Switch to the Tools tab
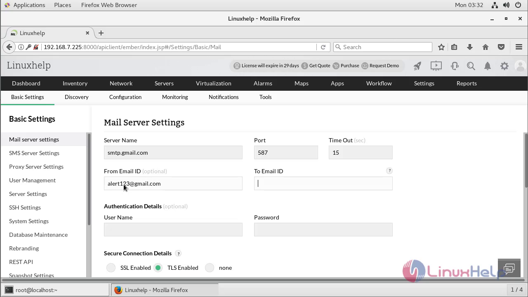Screen dimensions: 528x297 click(x=266, y=97)
